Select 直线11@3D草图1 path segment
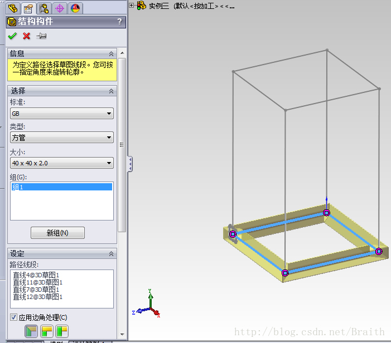 pos(38,282)
